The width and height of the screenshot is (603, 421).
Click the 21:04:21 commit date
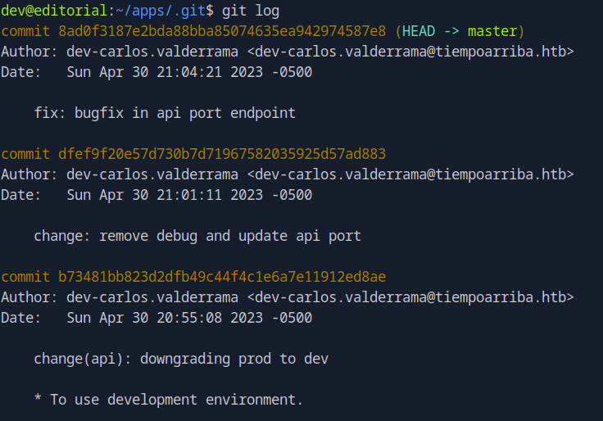click(x=188, y=72)
